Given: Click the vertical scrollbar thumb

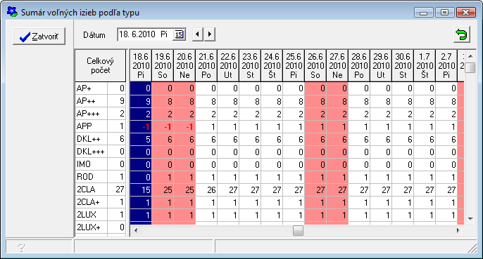Looking at the screenshot, I should click(470, 67).
